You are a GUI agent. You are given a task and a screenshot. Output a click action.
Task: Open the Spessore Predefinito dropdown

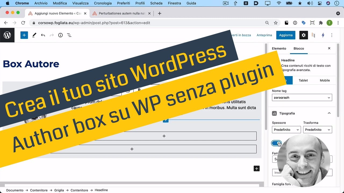click(286, 129)
